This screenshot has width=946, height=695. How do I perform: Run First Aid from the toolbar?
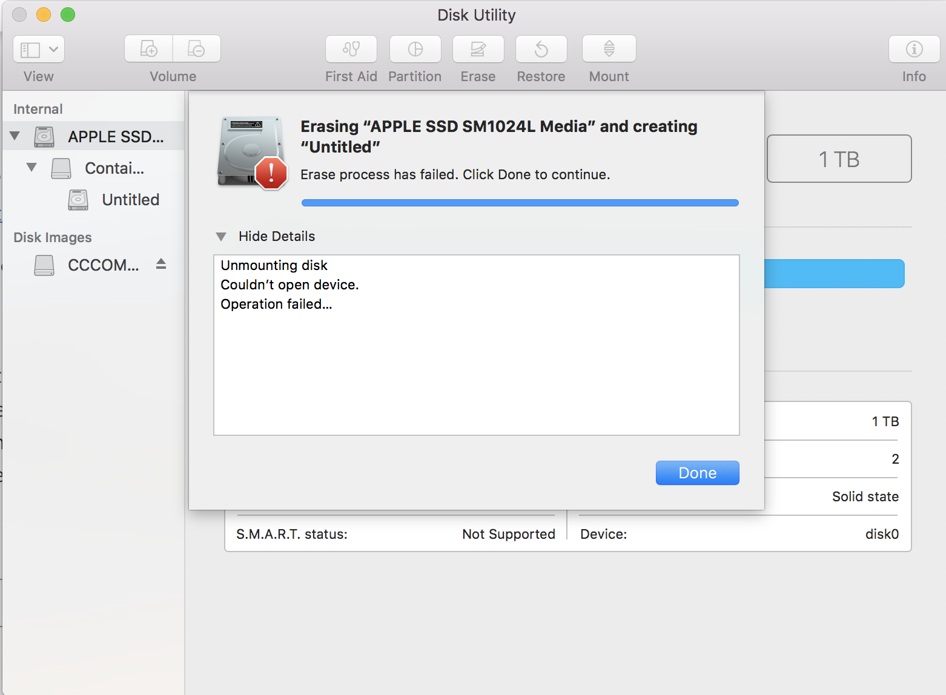click(351, 49)
